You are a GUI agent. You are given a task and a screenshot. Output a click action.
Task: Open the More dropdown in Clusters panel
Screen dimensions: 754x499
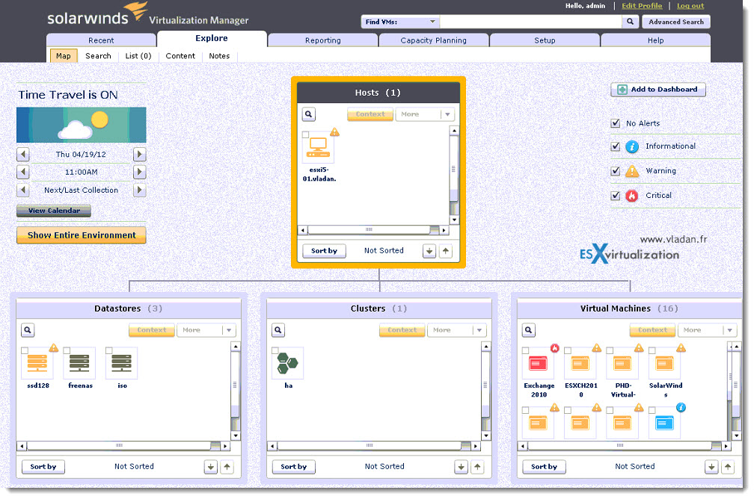point(457,330)
